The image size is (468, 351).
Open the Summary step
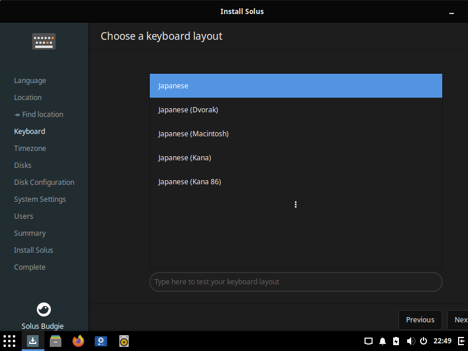pyautogui.click(x=30, y=233)
